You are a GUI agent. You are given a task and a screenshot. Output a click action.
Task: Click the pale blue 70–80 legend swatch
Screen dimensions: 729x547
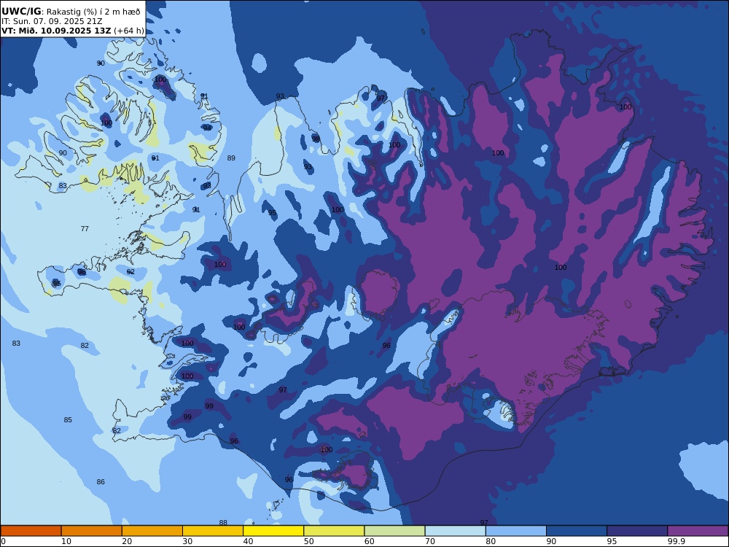[455, 531]
